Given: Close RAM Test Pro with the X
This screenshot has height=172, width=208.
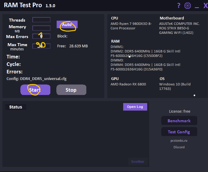Looking at the screenshot, I should pyautogui.click(x=206, y=6).
